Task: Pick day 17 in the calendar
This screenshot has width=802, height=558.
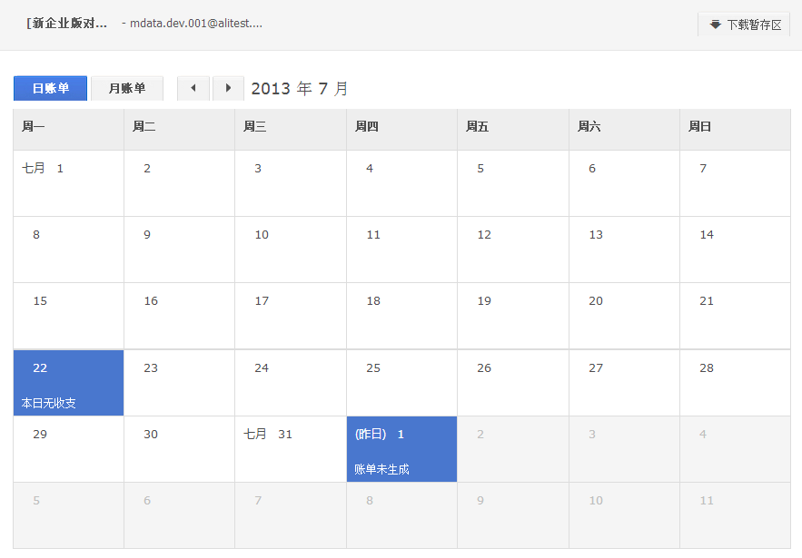Action: (291, 317)
